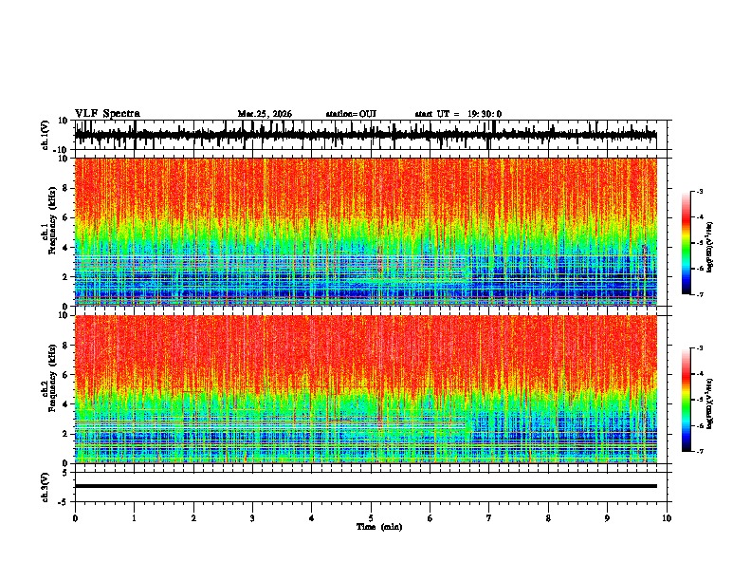751x581 pixels.
Task: Click the "VLF Spectra" title text
Action: 107,114
